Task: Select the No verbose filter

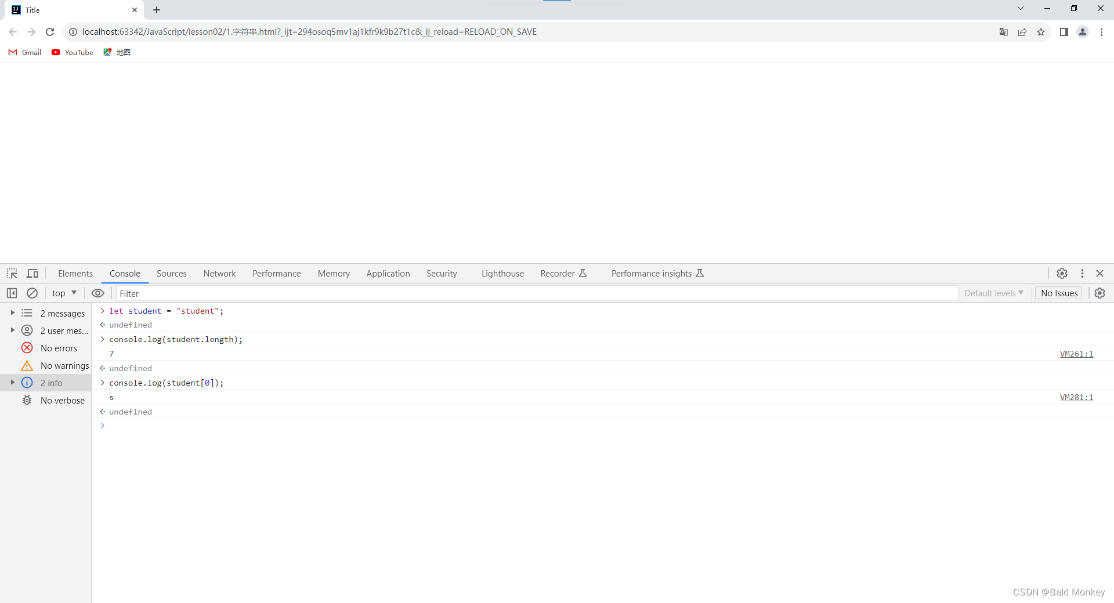Action: pyautogui.click(x=46, y=400)
